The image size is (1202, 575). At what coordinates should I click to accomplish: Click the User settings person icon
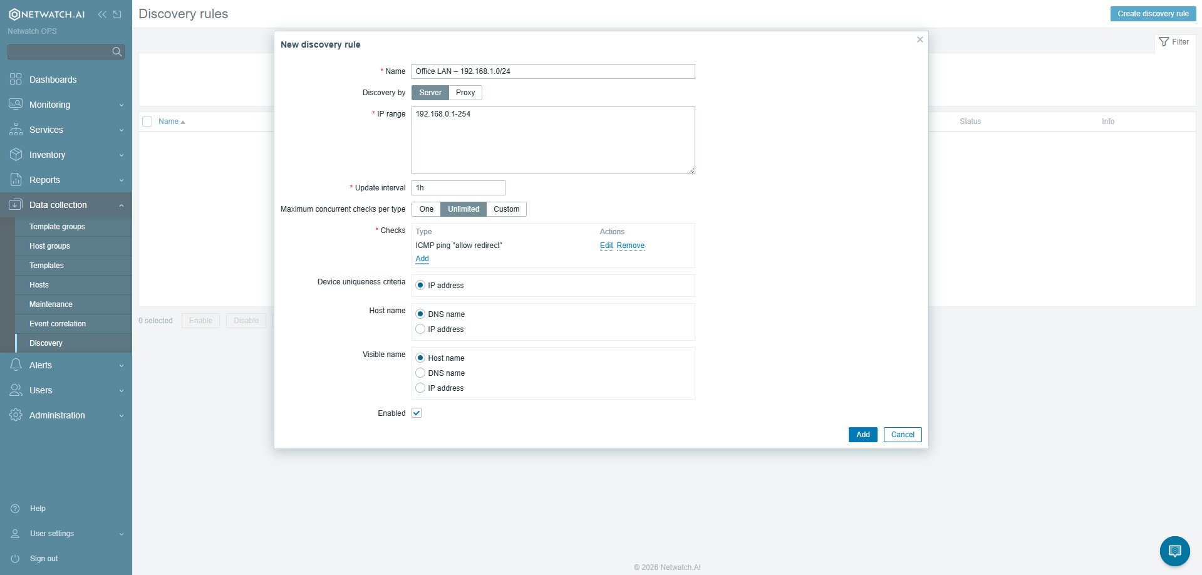coord(16,534)
